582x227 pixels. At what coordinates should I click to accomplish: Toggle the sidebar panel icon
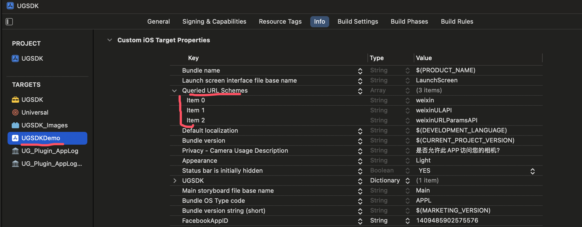[x=9, y=22]
